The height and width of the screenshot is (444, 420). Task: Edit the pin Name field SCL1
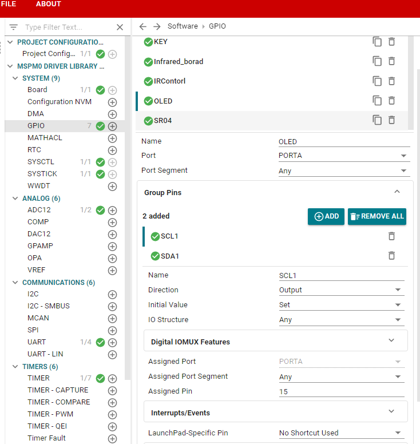(342, 276)
